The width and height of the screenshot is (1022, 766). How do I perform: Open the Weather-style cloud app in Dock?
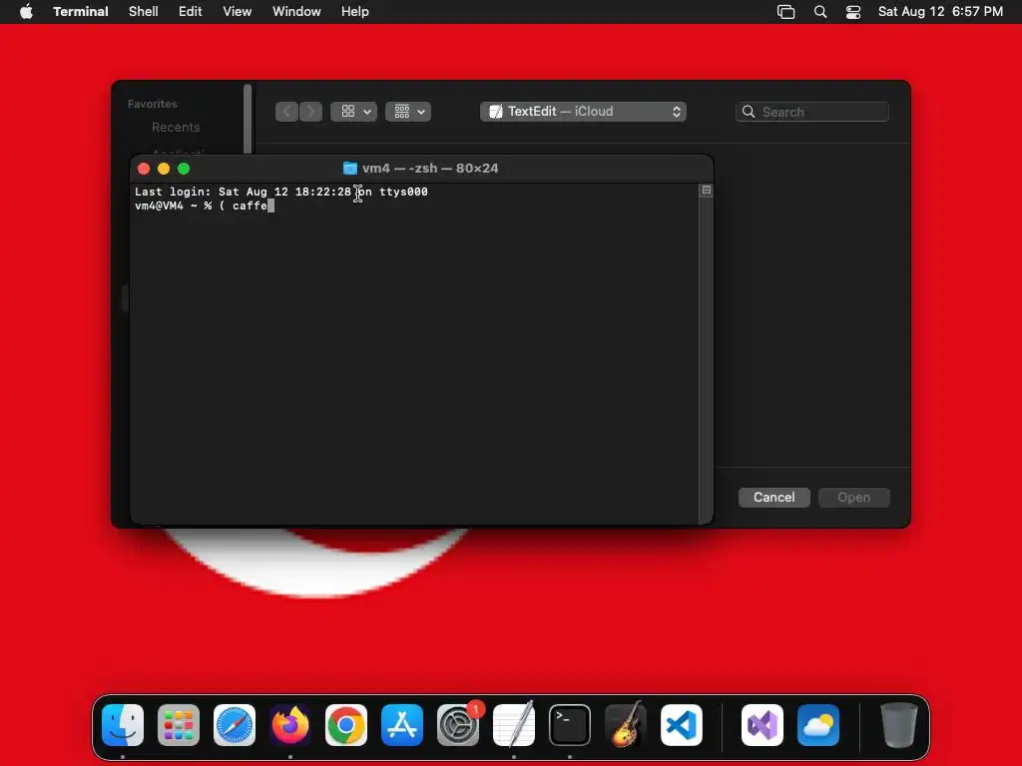[818, 725]
